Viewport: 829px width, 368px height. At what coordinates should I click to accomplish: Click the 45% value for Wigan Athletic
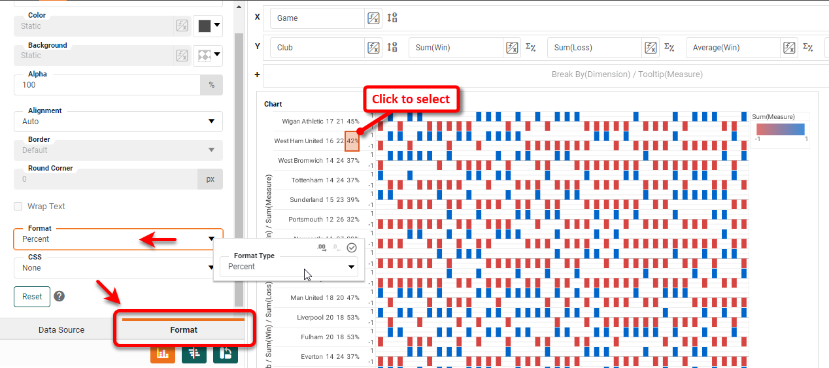(x=353, y=122)
